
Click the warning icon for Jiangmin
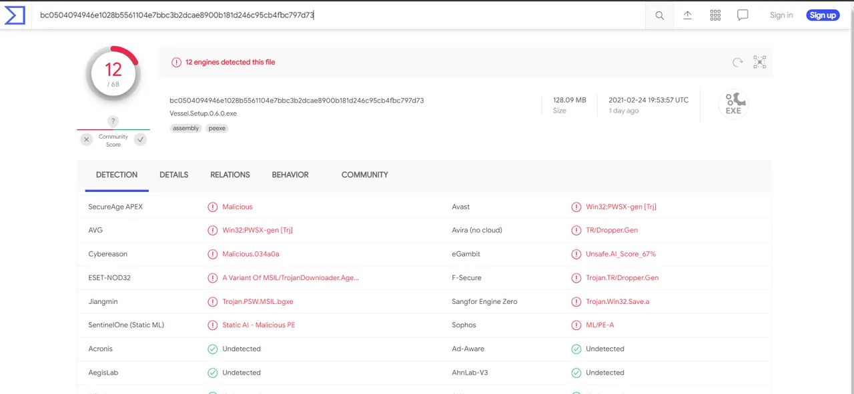[213, 301]
